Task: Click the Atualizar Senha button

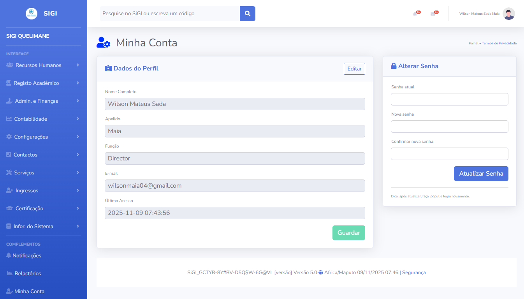Action: [x=481, y=174]
